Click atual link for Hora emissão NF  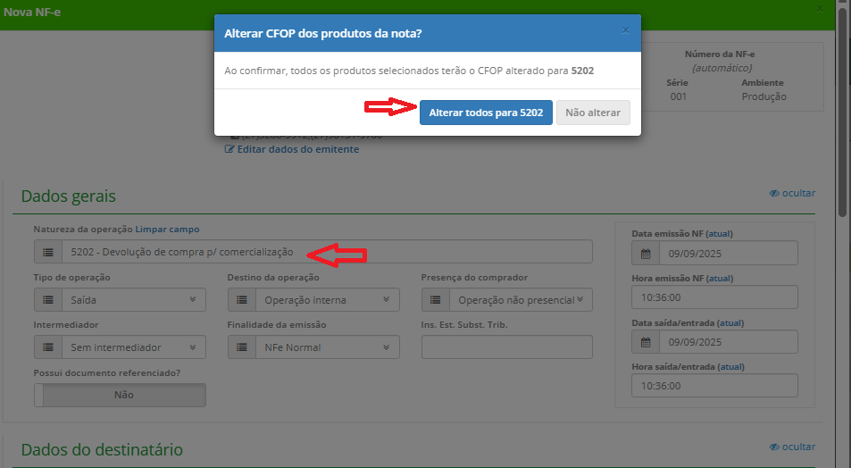click(720, 278)
